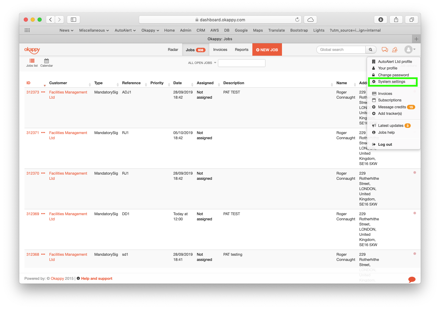Open the Invoices tab in navbar
The height and width of the screenshot is (309, 440).
(x=220, y=49)
